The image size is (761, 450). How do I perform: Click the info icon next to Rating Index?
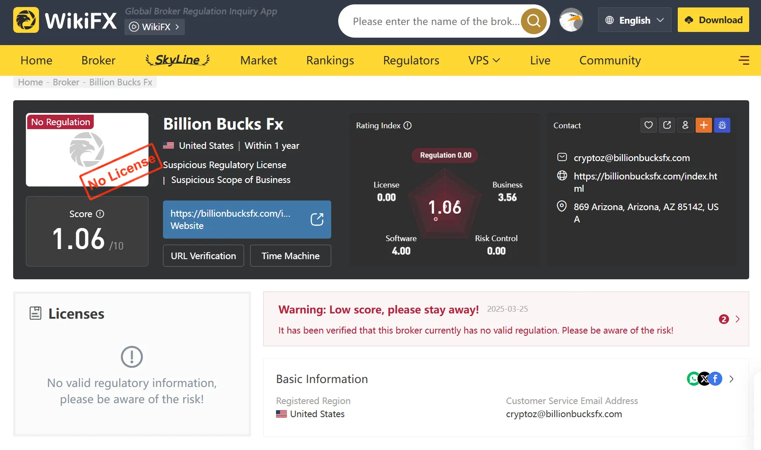[x=407, y=126]
